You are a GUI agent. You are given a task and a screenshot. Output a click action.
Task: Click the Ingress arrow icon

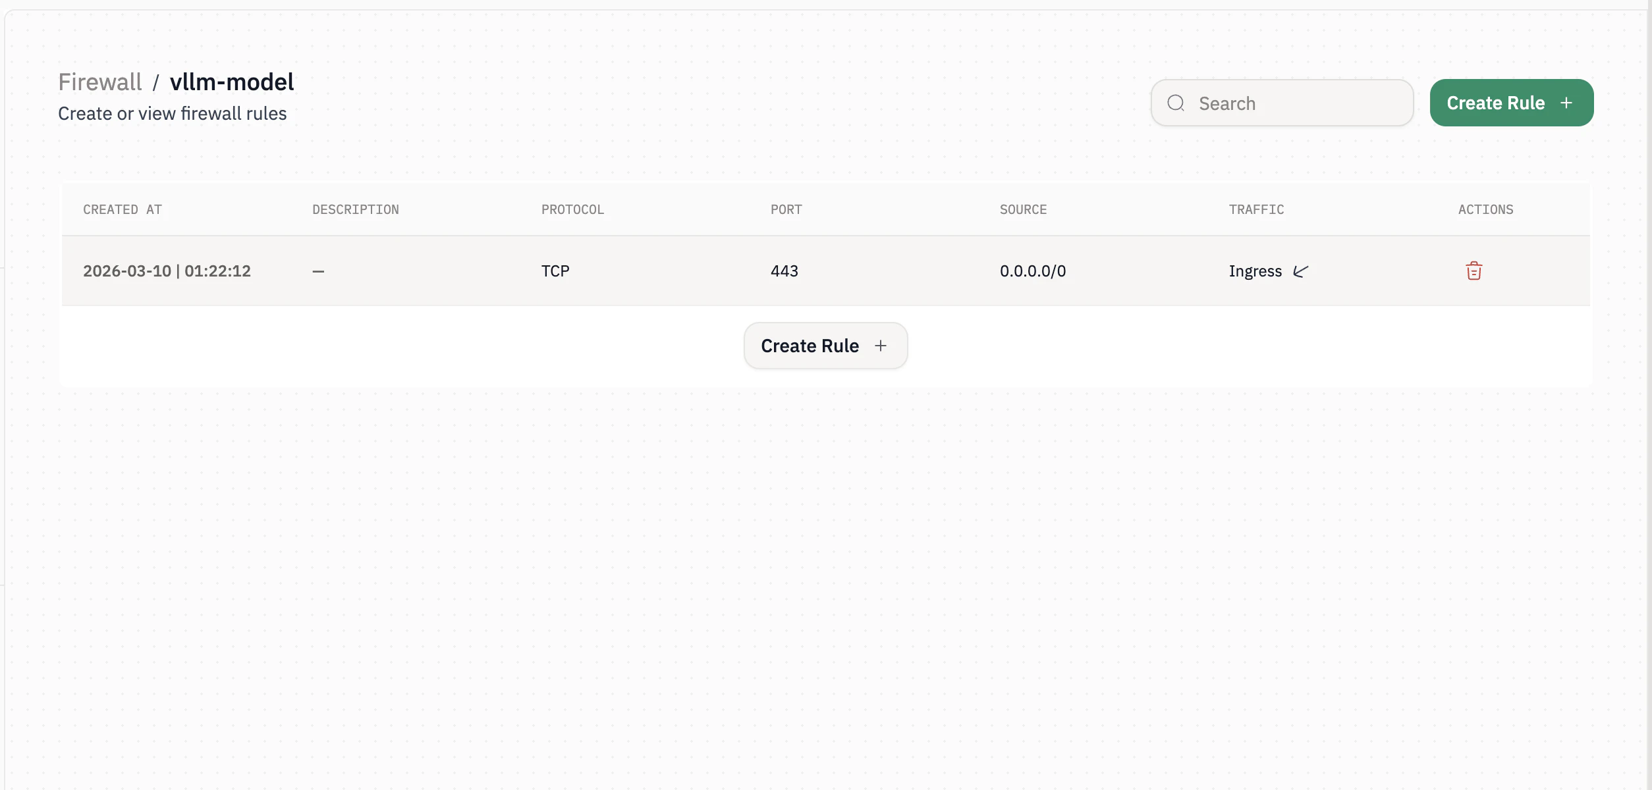point(1300,271)
